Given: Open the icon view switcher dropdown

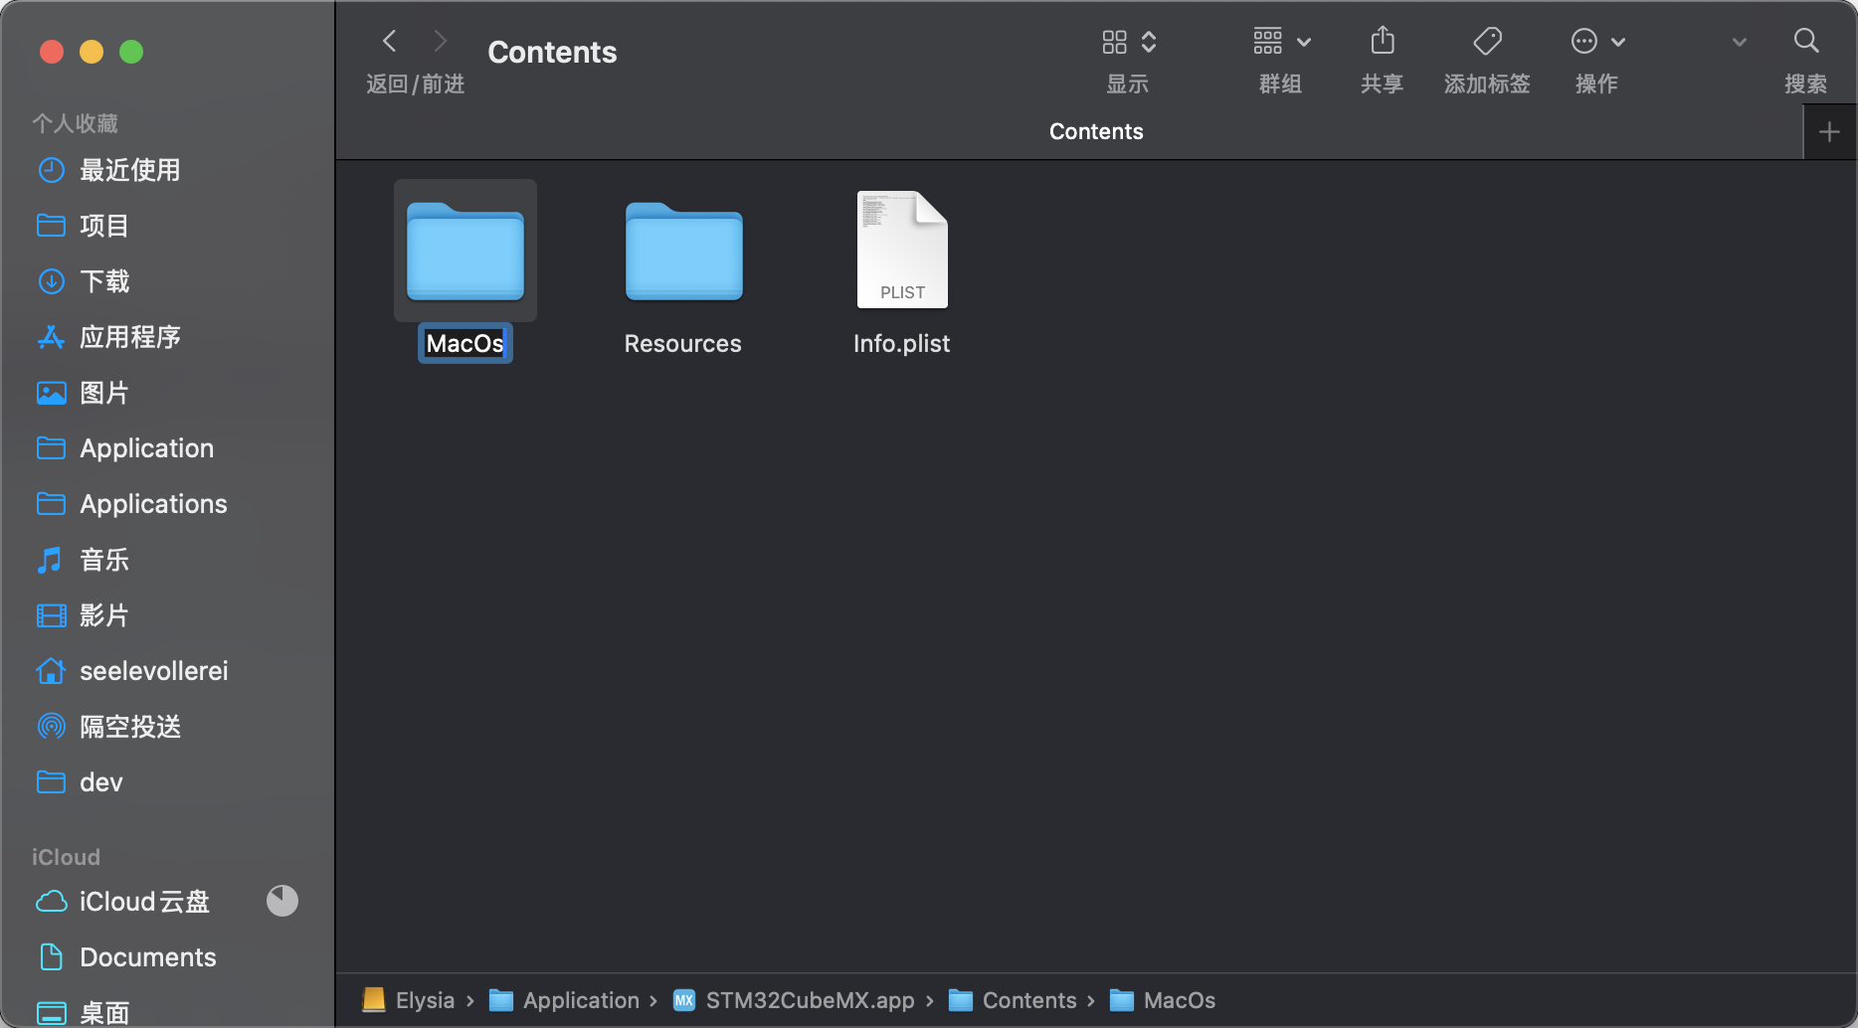Looking at the screenshot, I should (1128, 42).
